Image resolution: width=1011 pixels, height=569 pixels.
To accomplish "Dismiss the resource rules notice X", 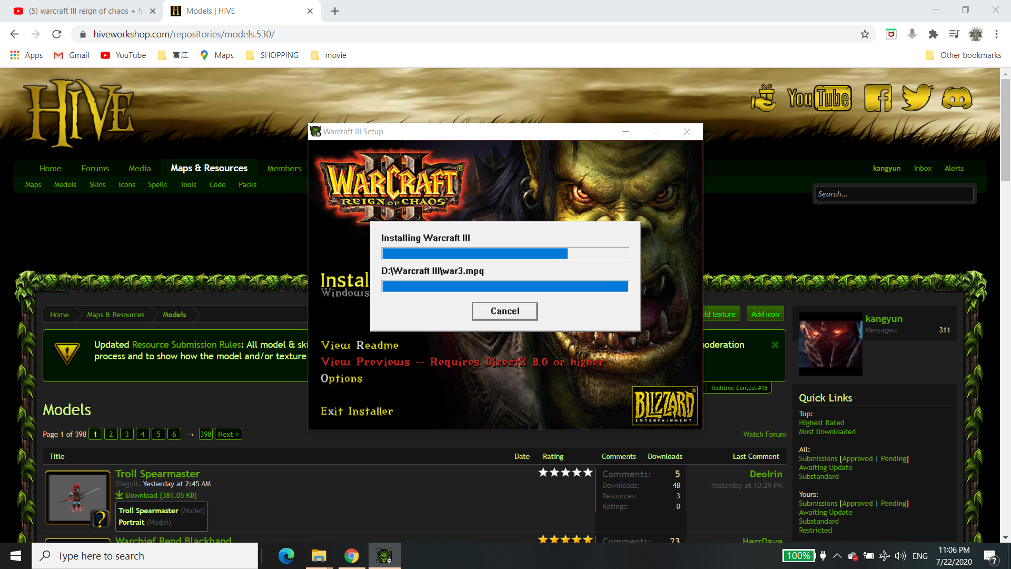I will pos(775,345).
